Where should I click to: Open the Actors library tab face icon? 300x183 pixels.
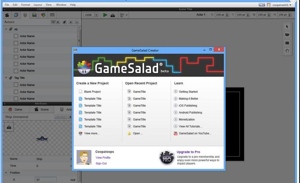[x=25, y=15]
